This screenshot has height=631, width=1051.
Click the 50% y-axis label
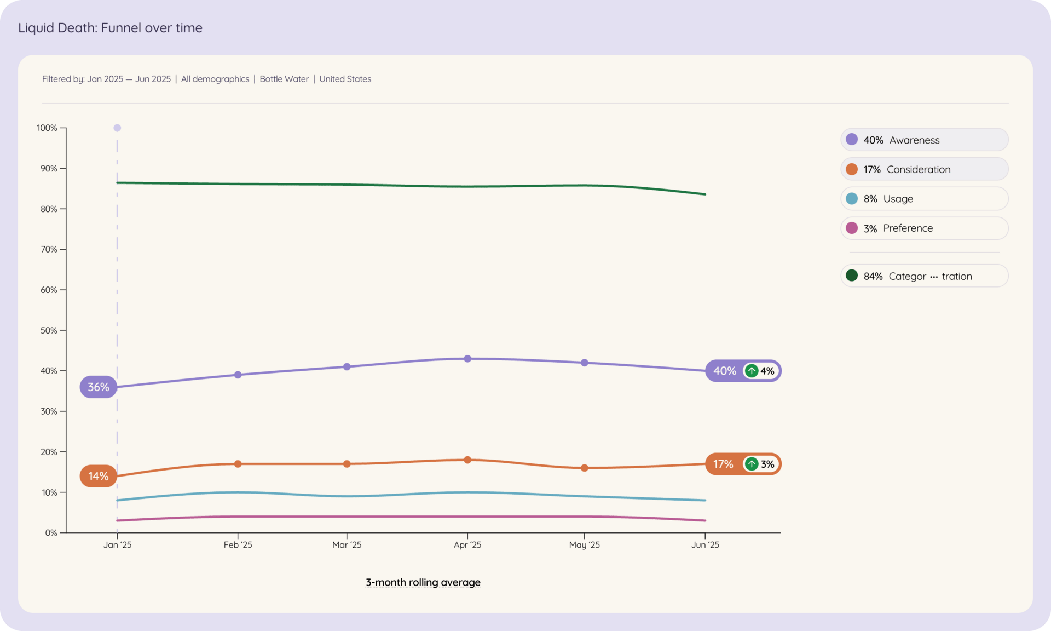click(49, 330)
